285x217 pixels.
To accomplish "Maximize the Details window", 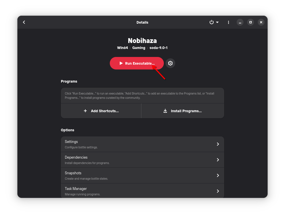I will coord(251,22).
